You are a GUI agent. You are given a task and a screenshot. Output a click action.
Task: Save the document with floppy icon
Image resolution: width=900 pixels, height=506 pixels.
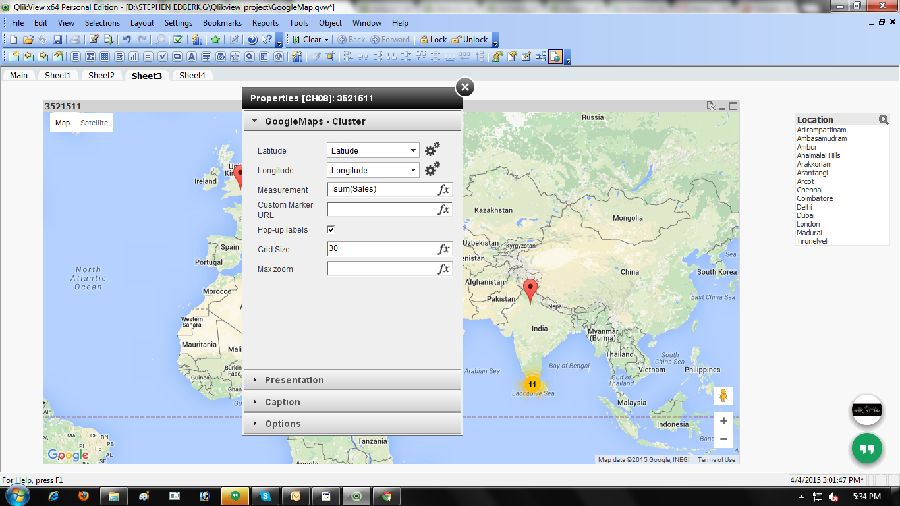[x=57, y=40]
